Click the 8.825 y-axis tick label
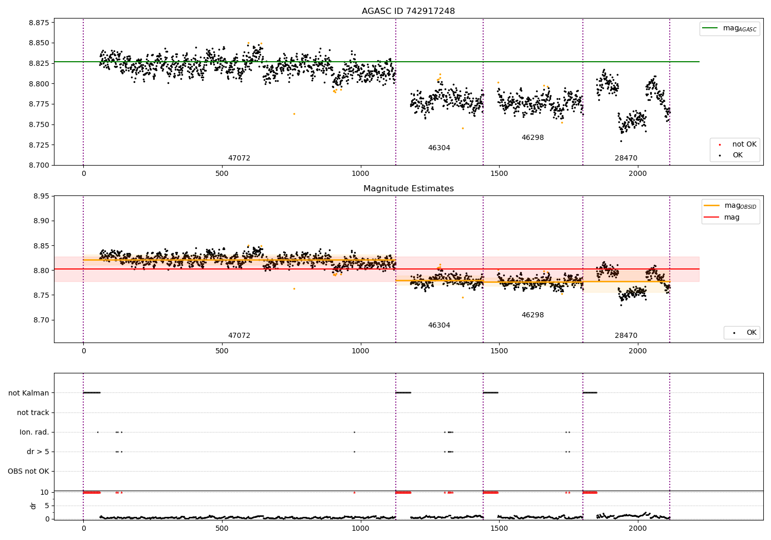 pos(39,63)
